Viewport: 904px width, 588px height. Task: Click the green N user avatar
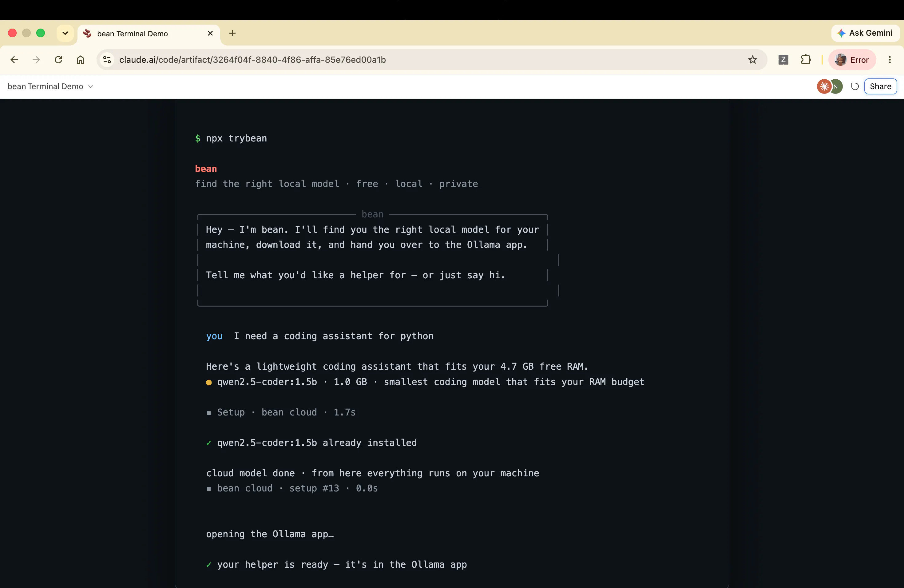click(x=837, y=86)
